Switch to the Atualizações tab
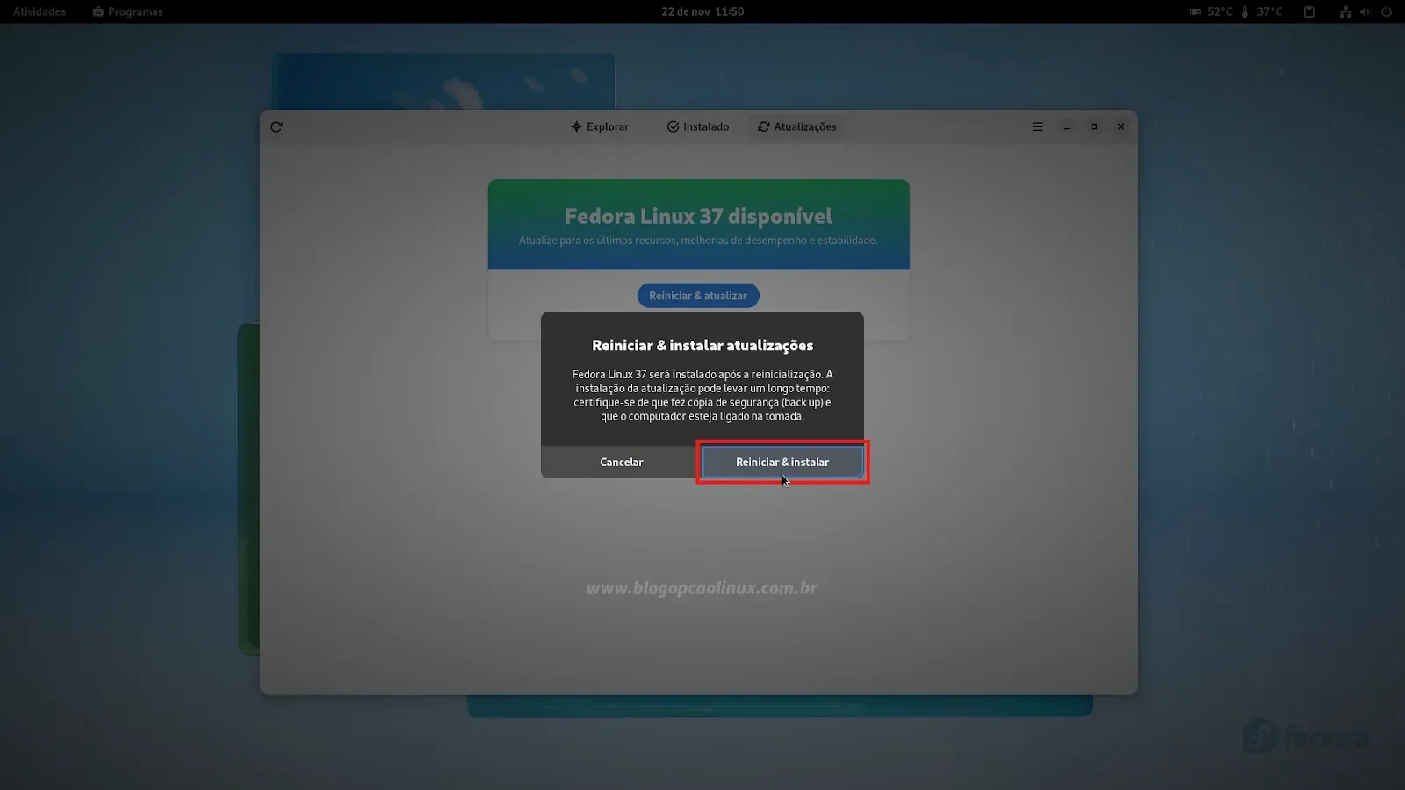The image size is (1405, 790). click(x=797, y=126)
